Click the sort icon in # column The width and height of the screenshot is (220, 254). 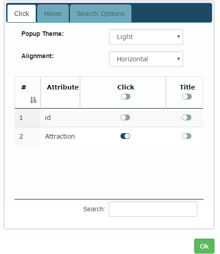coord(33,100)
